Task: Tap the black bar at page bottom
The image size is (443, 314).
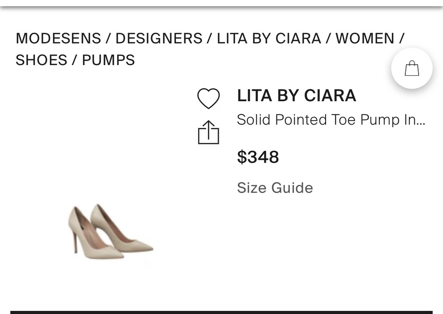Action: (x=221, y=312)
